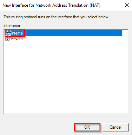Image resolution: width=132 pixels, height=135 pixels.
Task: Close the NAT interface dialog window
Action: coord(127,5)
